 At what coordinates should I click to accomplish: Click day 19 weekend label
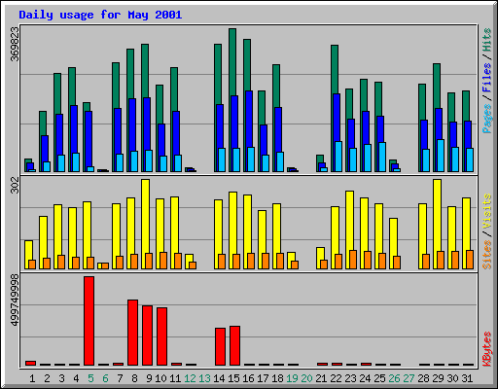pos(292,378)
